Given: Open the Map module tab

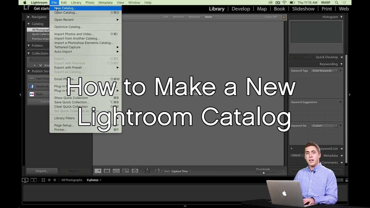Looking at the screenshot, I should (x=262, y=9).
